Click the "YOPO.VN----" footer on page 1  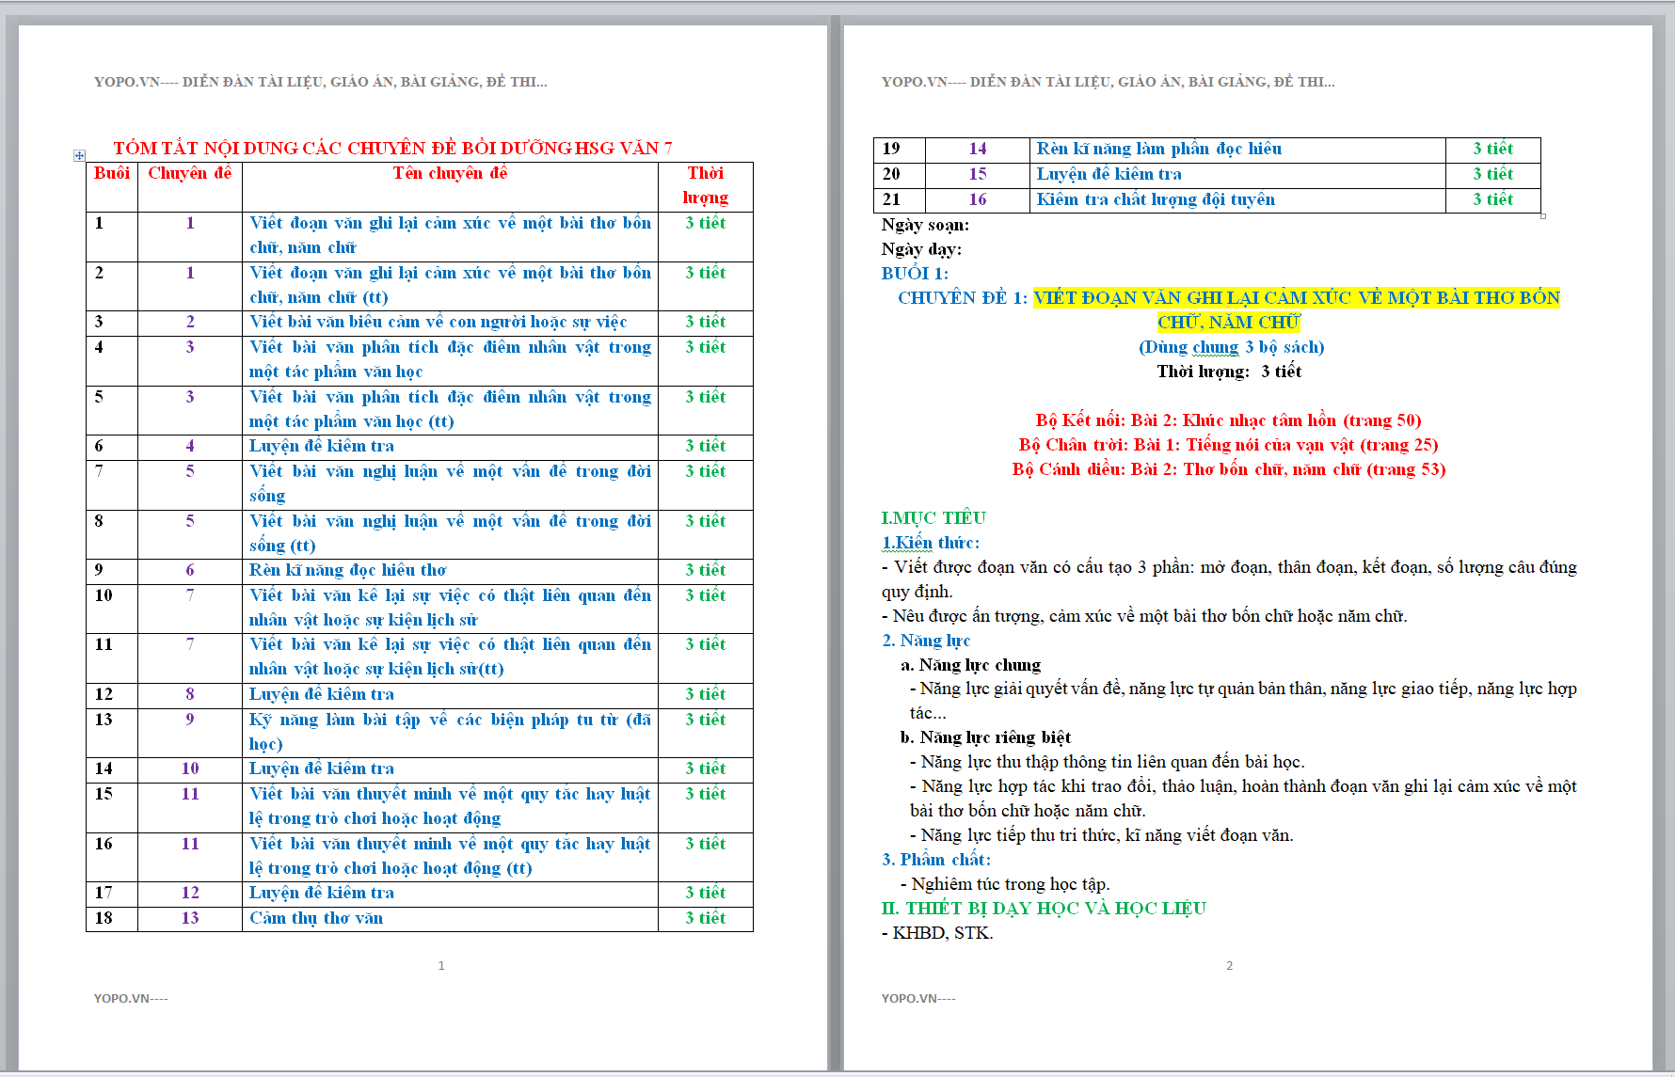click(131, 998)
